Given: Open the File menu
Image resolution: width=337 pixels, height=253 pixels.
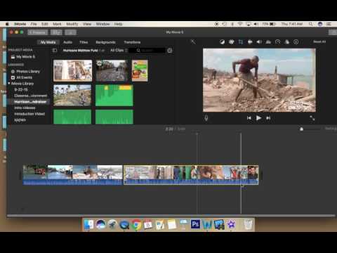Looking at the screenshot, I should click(34, 24).
